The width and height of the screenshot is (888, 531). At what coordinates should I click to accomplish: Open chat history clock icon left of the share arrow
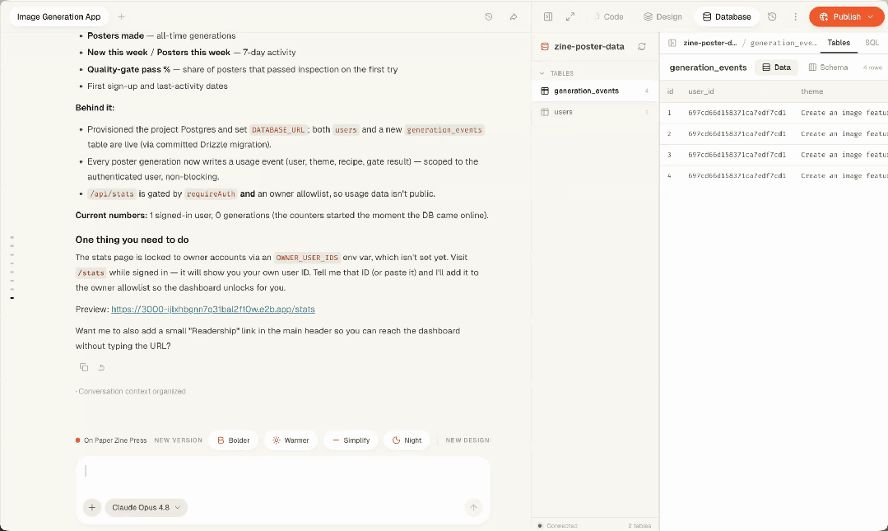pos(489,17)
